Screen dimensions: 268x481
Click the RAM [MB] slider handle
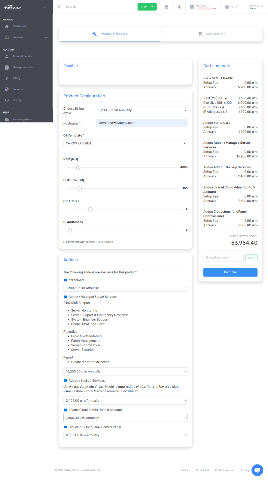point(78,167)
